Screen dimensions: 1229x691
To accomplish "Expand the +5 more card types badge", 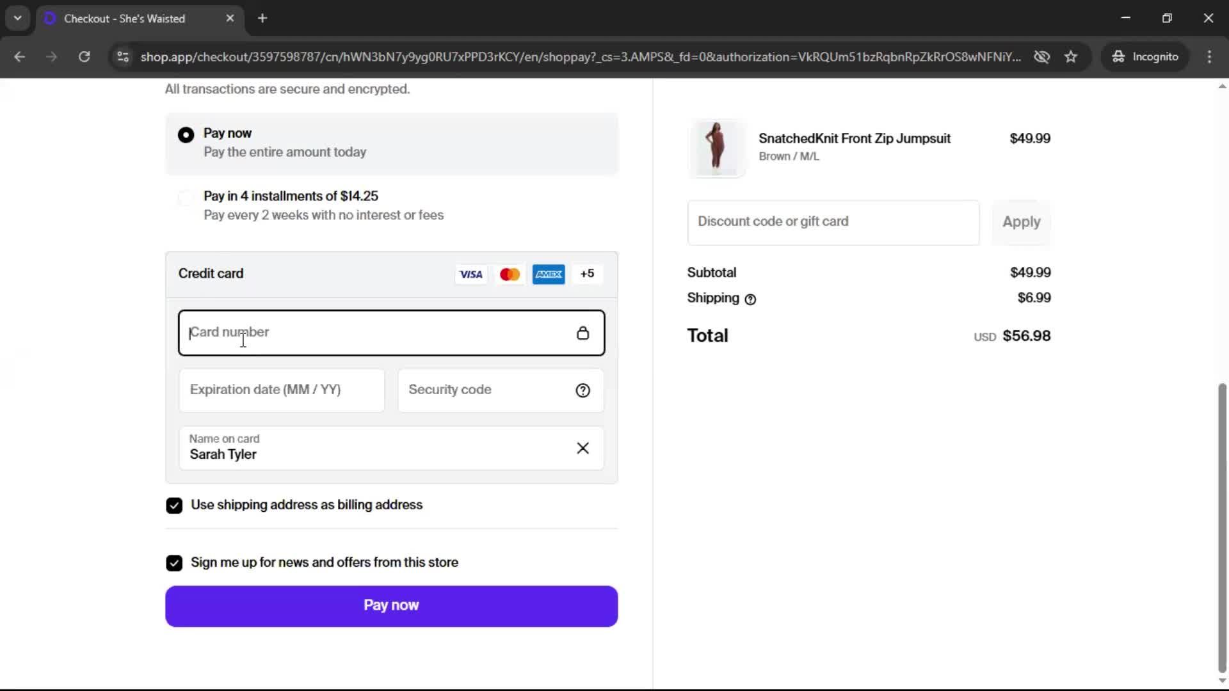I will coord(587,274).
